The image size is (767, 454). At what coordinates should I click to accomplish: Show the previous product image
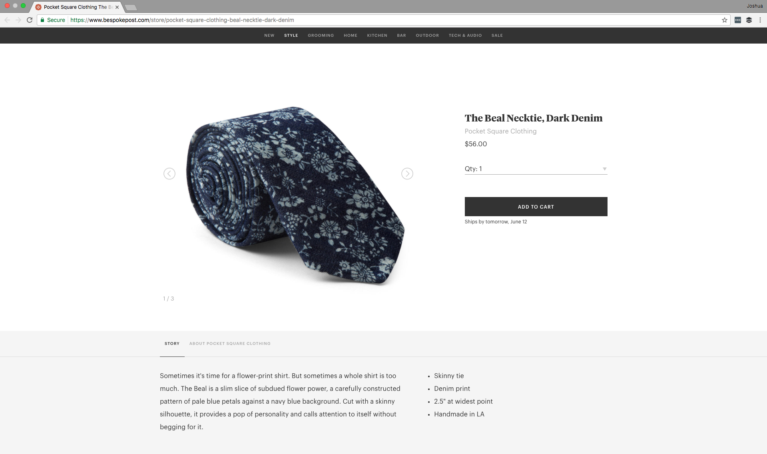pyautogui.click(x=169, y=173)
